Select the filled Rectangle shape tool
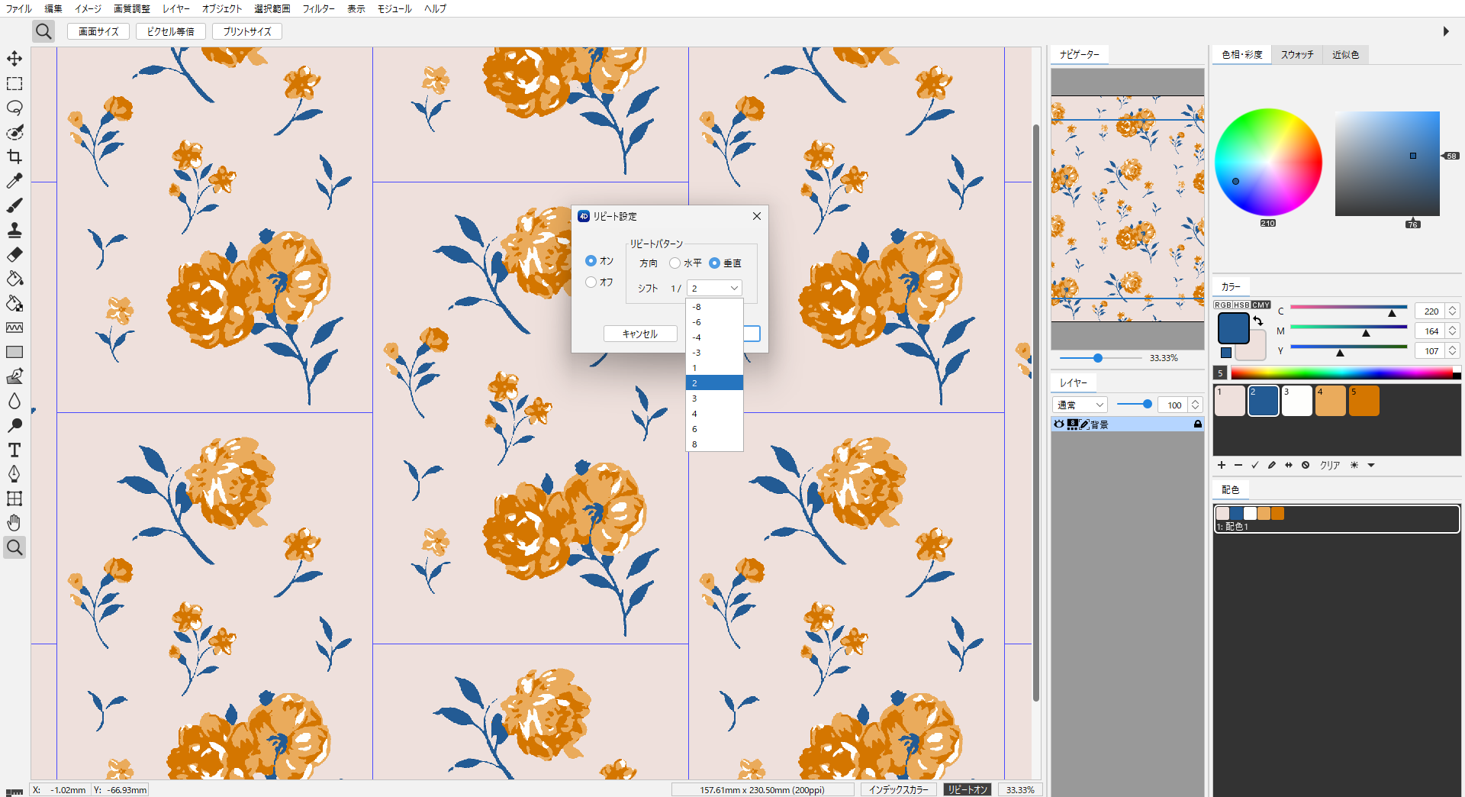 (14, 352)
